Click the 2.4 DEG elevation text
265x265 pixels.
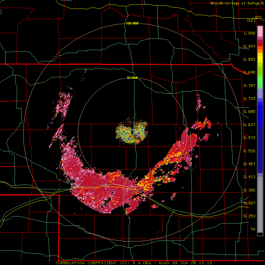pyautogui.click(x=141, y=263)
